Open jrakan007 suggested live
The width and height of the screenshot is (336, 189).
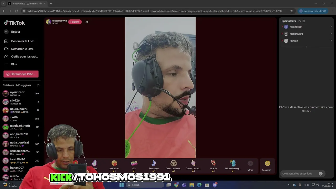click(21, 169)
